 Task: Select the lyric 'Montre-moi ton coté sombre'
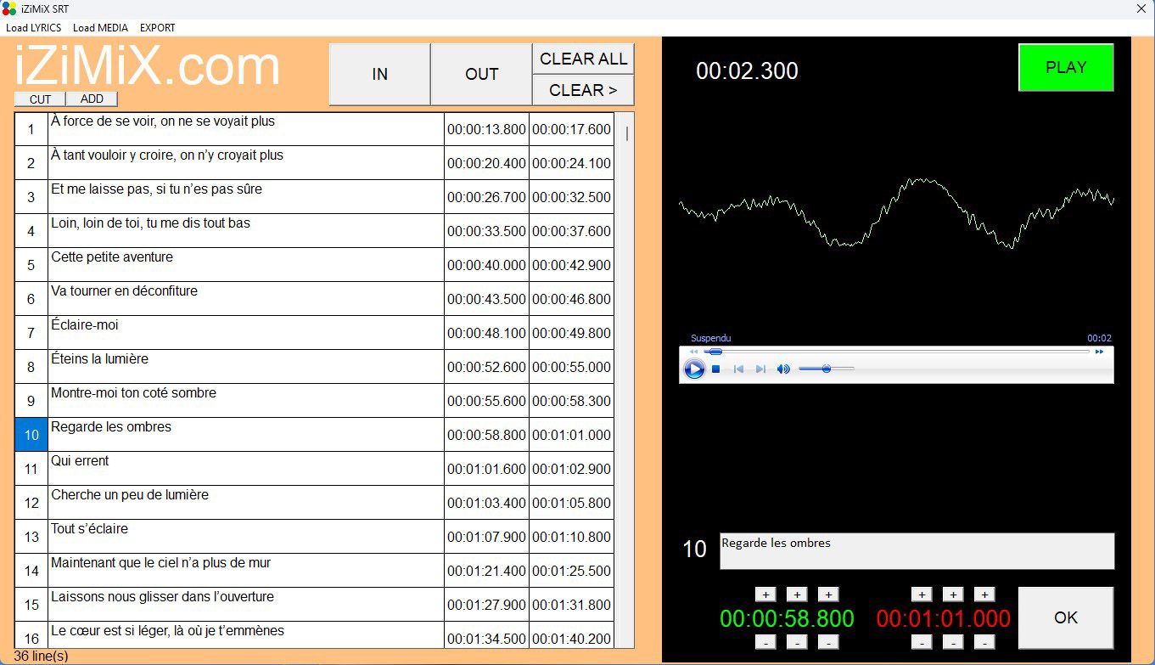coord(246,400)
